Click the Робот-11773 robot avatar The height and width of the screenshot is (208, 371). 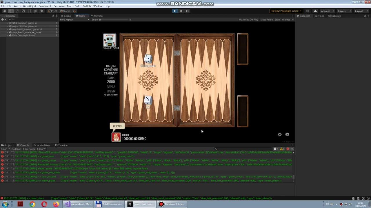pyautogui.click(x=110, y=40)
